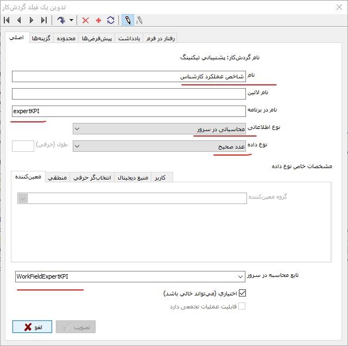Click the red plus add icon
Screen dimensions: 348x346
(x=98, y=20)
